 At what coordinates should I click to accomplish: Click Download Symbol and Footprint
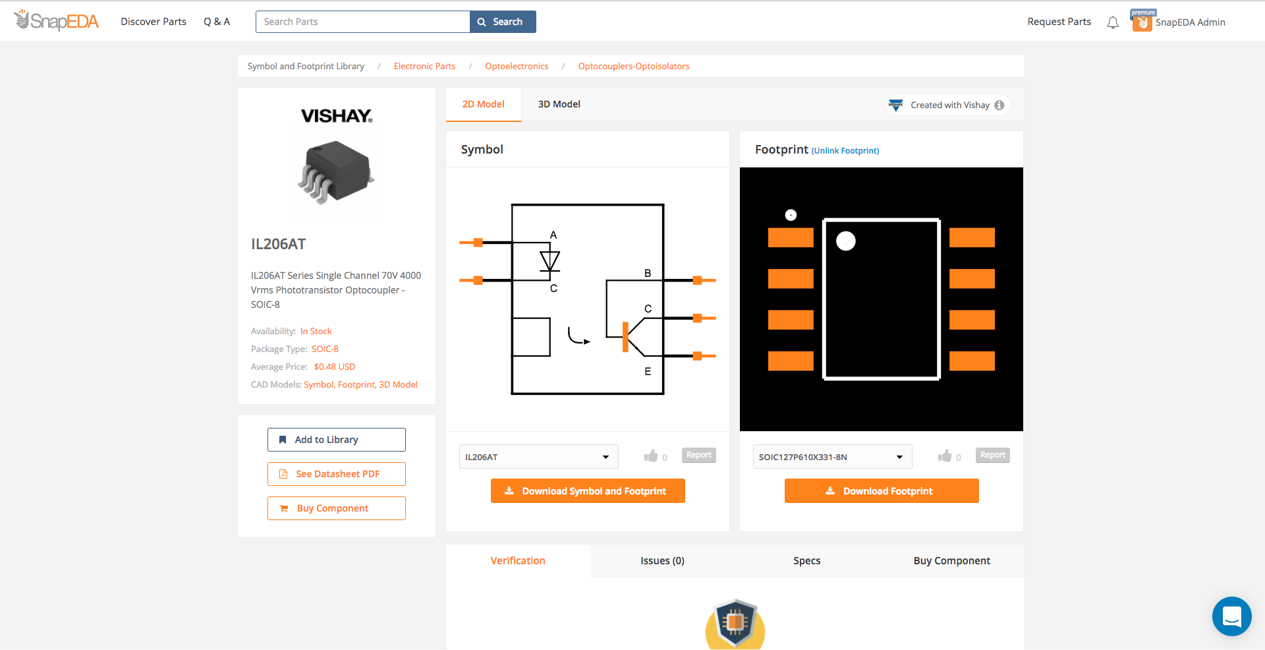pyautogui.click(x=588, y=491)
